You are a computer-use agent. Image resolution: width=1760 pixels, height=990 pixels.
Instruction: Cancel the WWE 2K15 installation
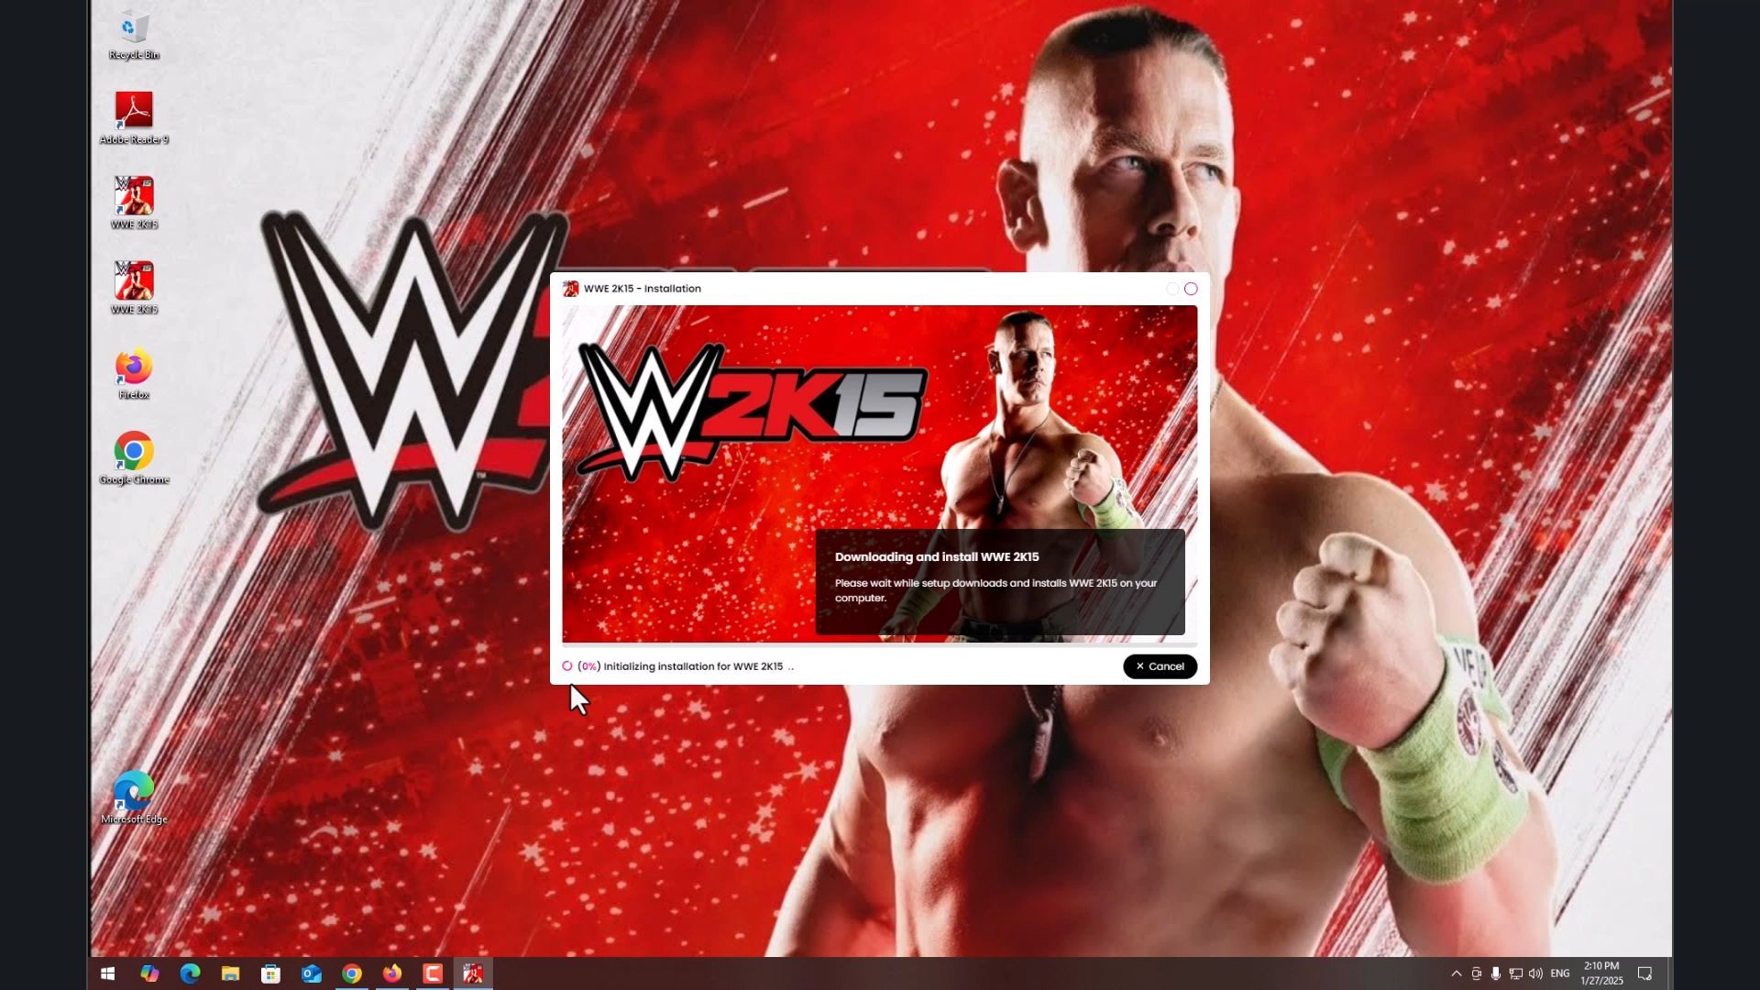point(1160,666)
